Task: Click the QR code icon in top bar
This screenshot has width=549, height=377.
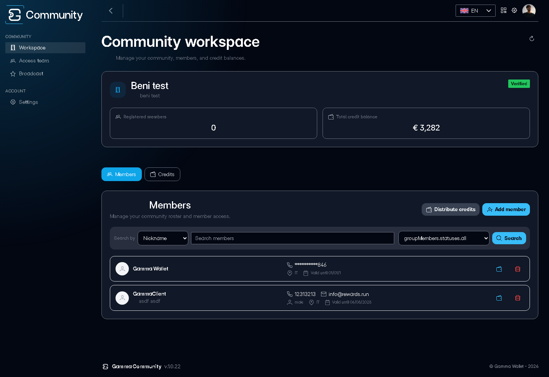Action: pos(504,11)
